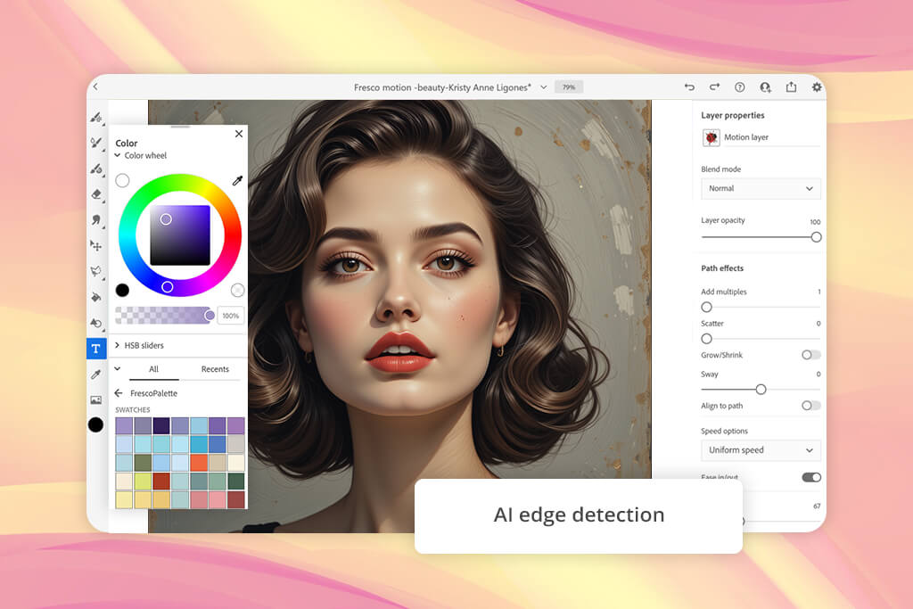Redo the last action

pos(714,86)
